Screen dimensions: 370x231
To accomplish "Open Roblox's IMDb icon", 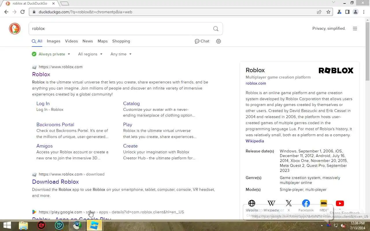I will pyautogui.click(x=324, y=204).
